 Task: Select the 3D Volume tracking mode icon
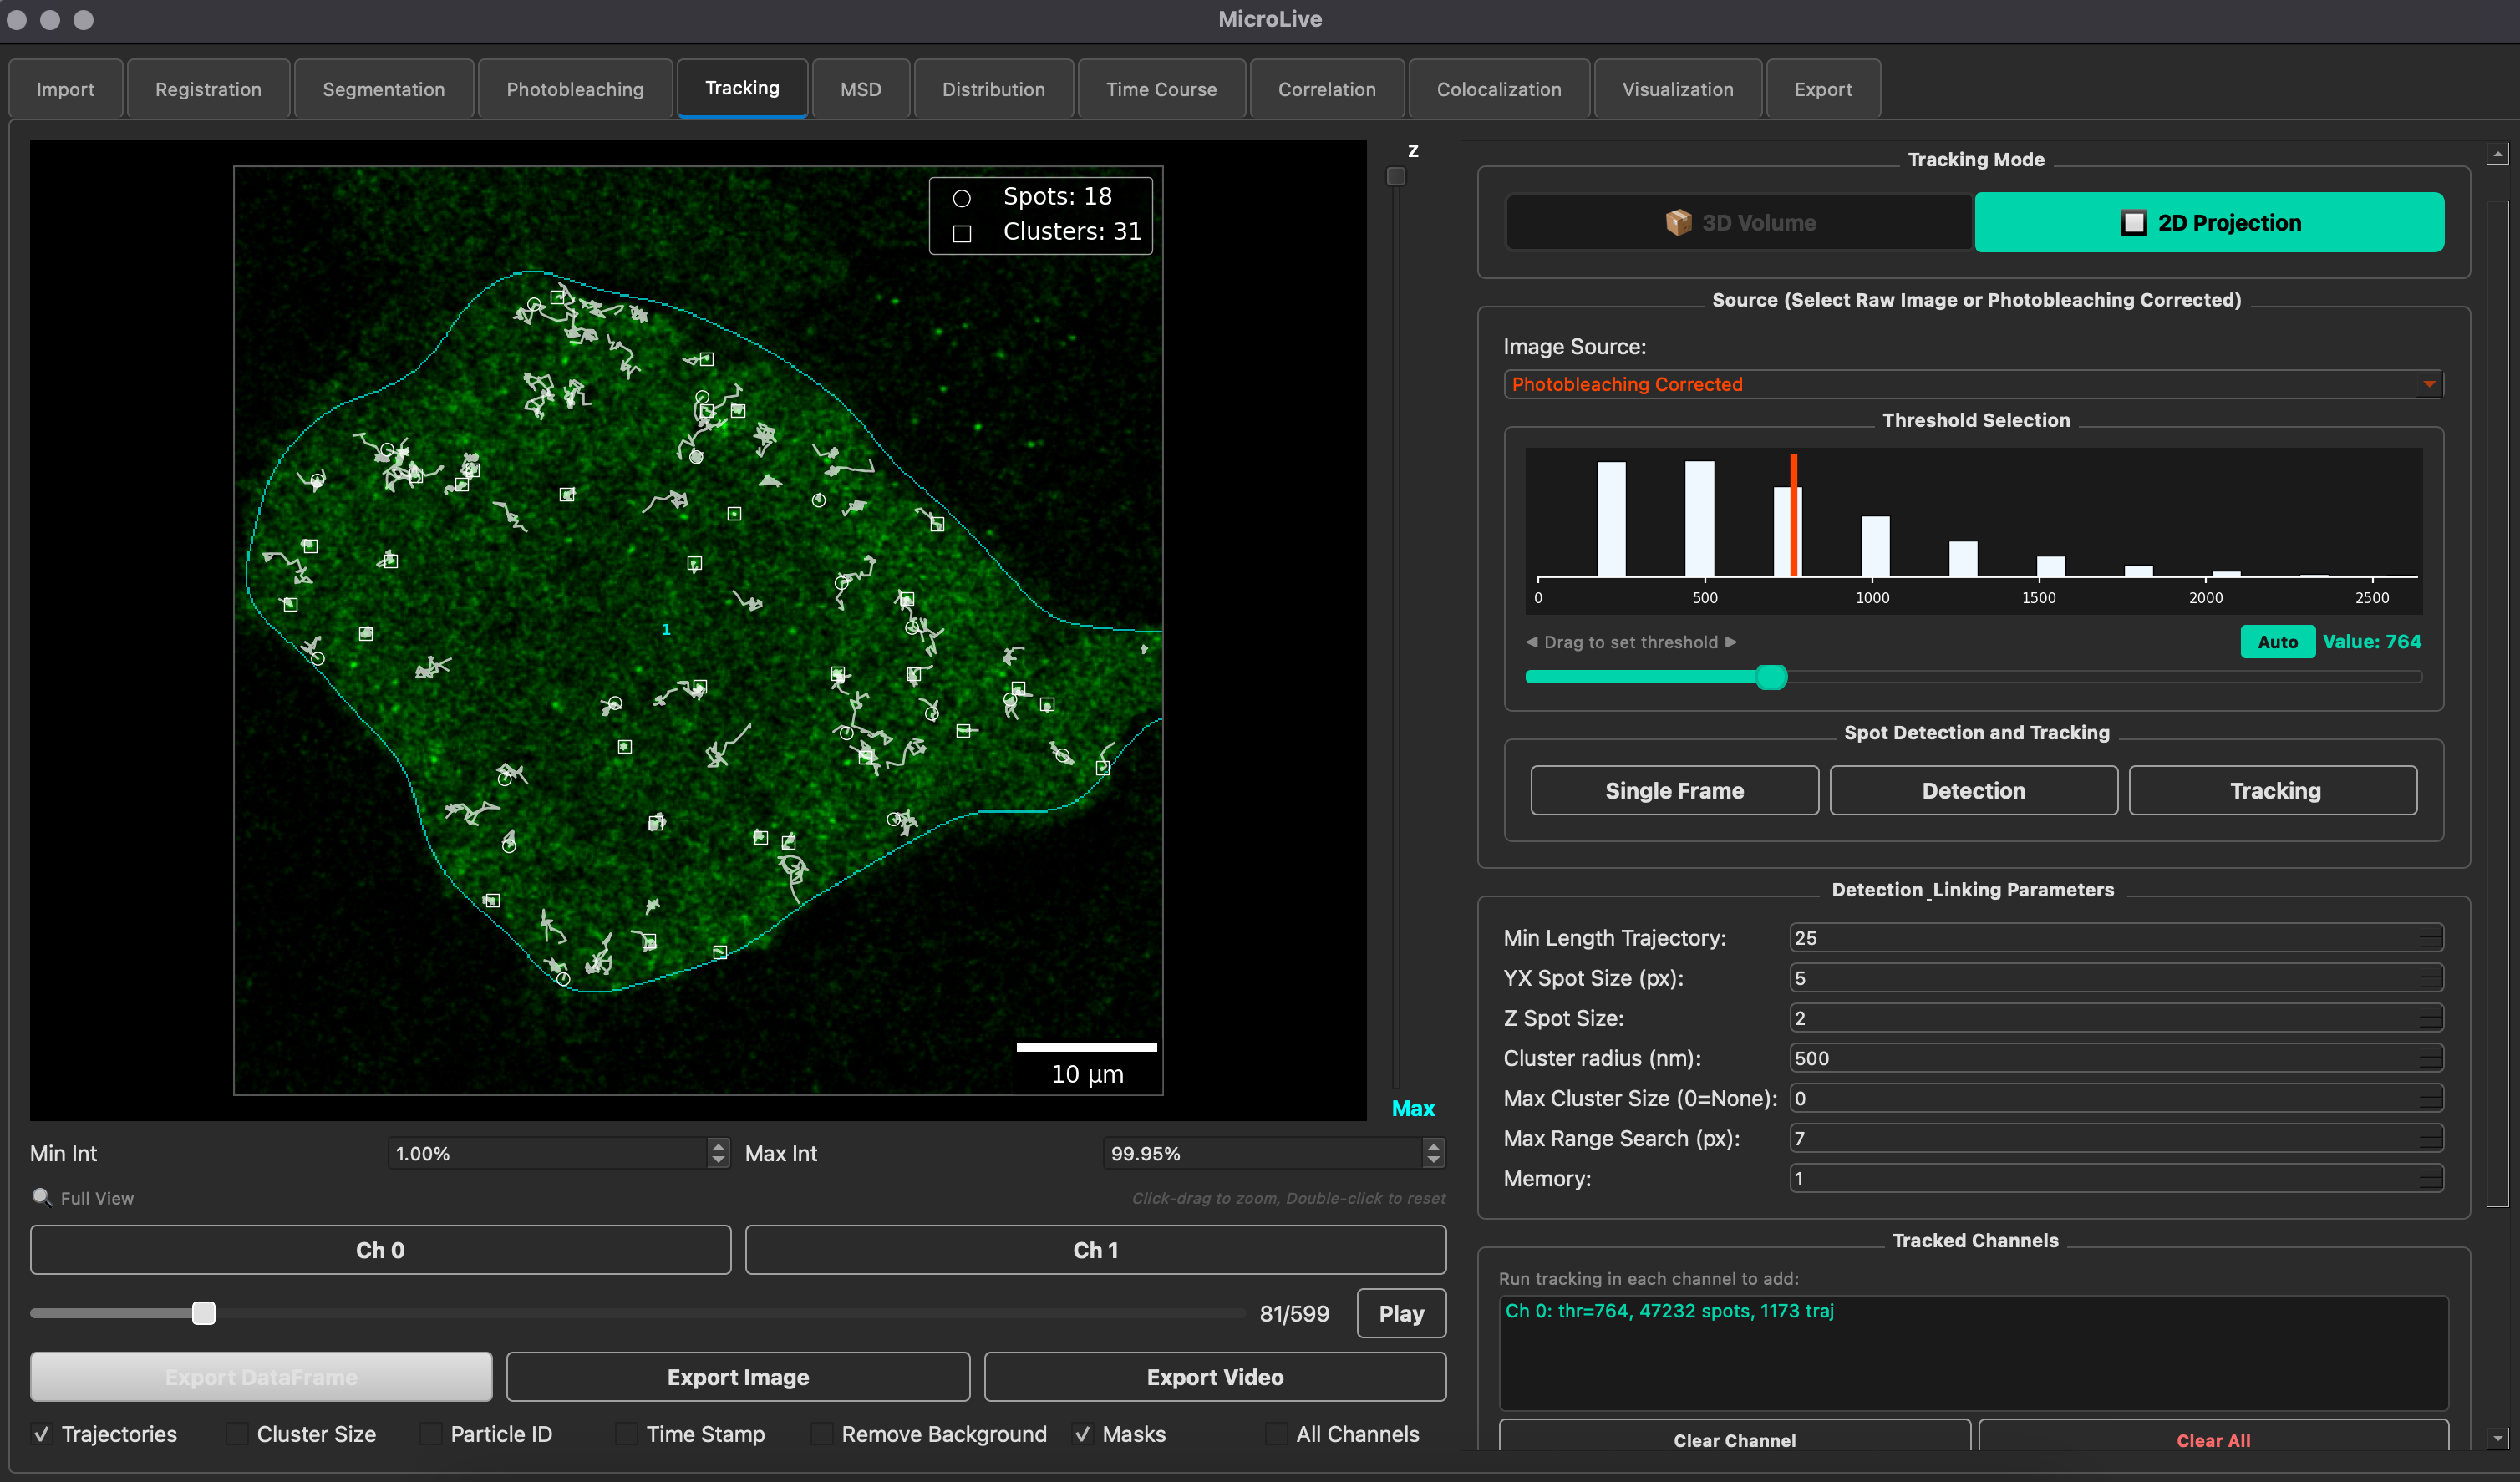pos(1678,222)
